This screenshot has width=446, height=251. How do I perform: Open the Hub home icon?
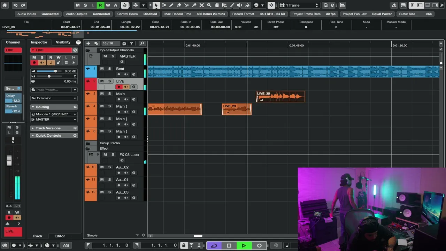[5, 5]
